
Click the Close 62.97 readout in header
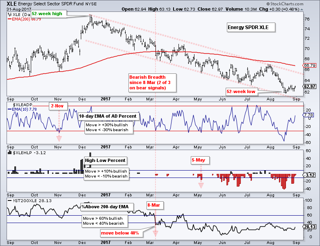point(210,9)
